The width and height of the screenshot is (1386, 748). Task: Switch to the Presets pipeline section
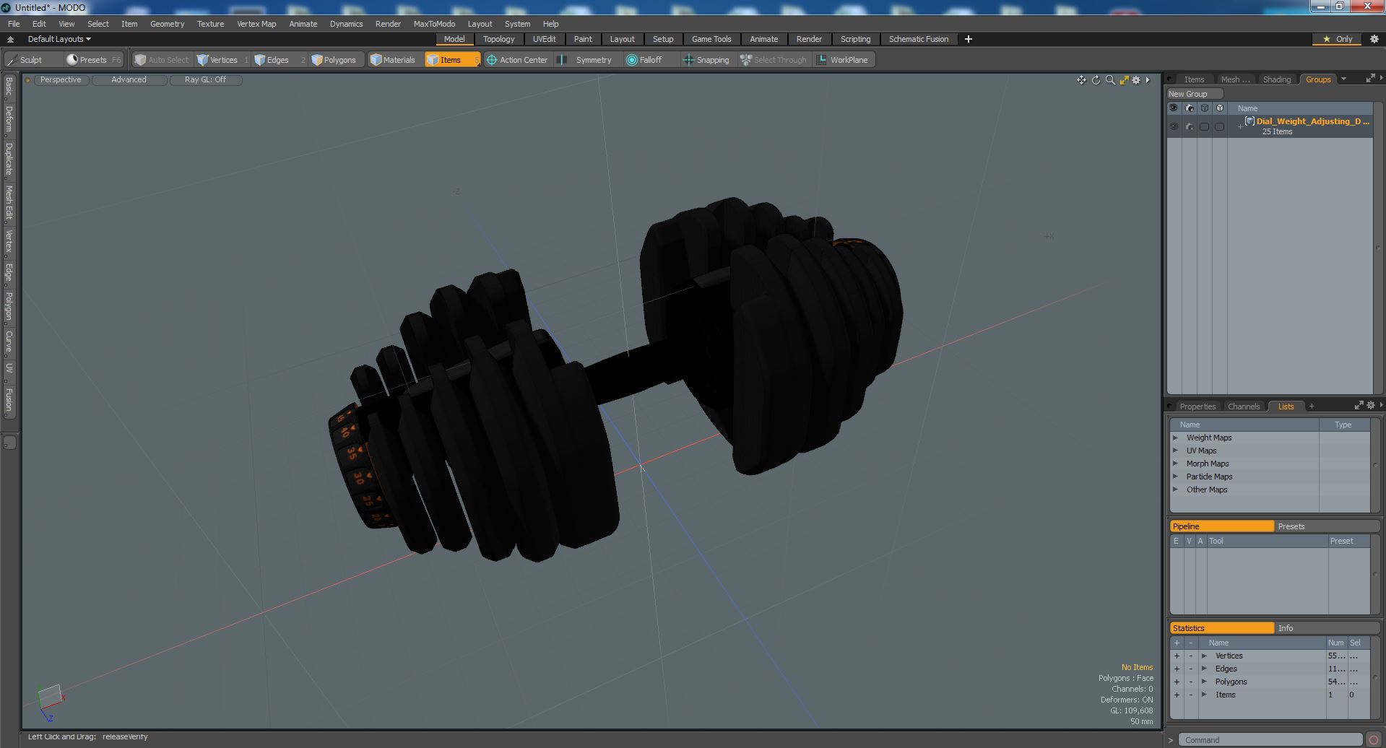1327,526
